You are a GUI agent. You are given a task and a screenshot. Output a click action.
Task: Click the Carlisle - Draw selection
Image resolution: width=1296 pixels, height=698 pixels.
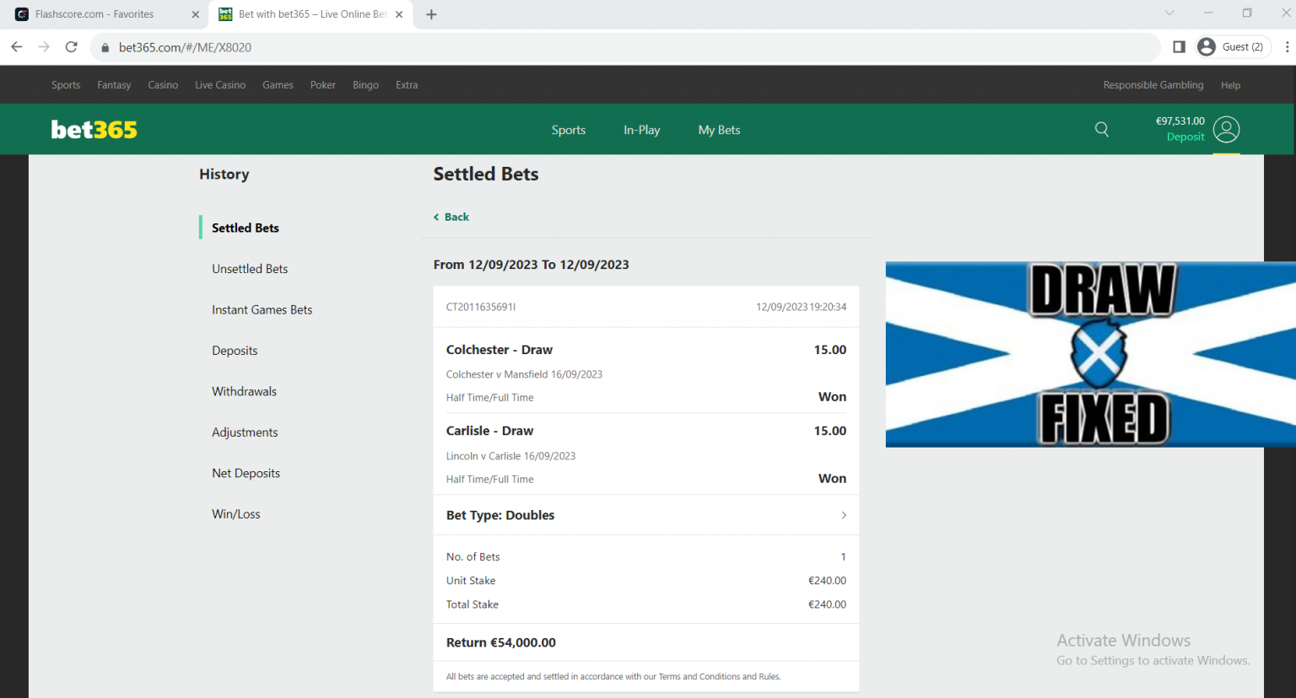(489, 431)
